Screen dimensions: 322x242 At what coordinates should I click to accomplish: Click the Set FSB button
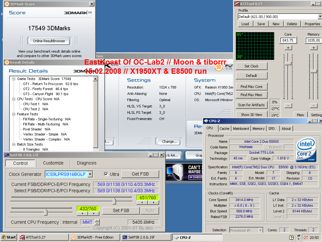121,210
